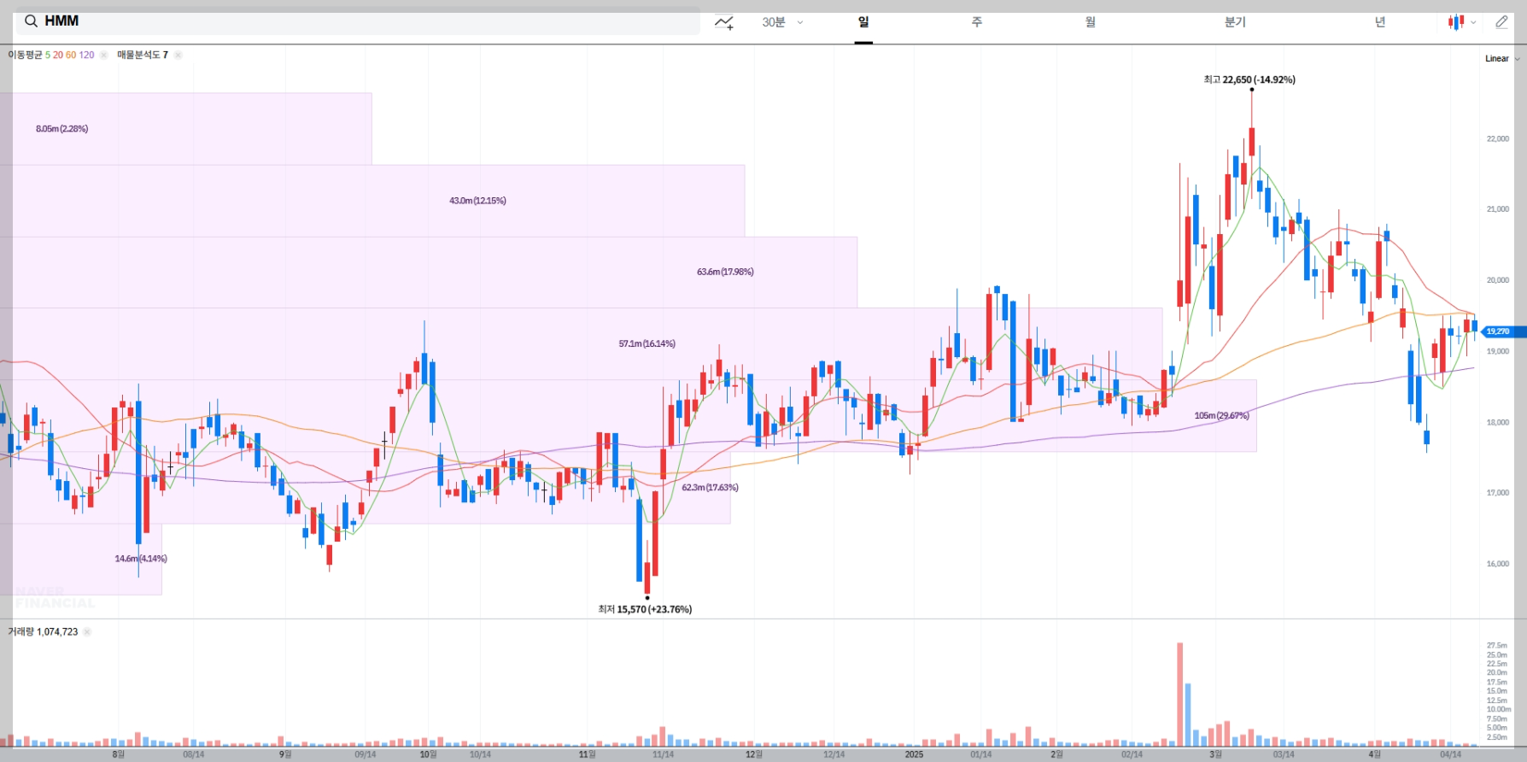This screenshot has width=1527, height=762.
Task: Click the 57.1m (16.14%) volume profile label
Action: [646, 343]
